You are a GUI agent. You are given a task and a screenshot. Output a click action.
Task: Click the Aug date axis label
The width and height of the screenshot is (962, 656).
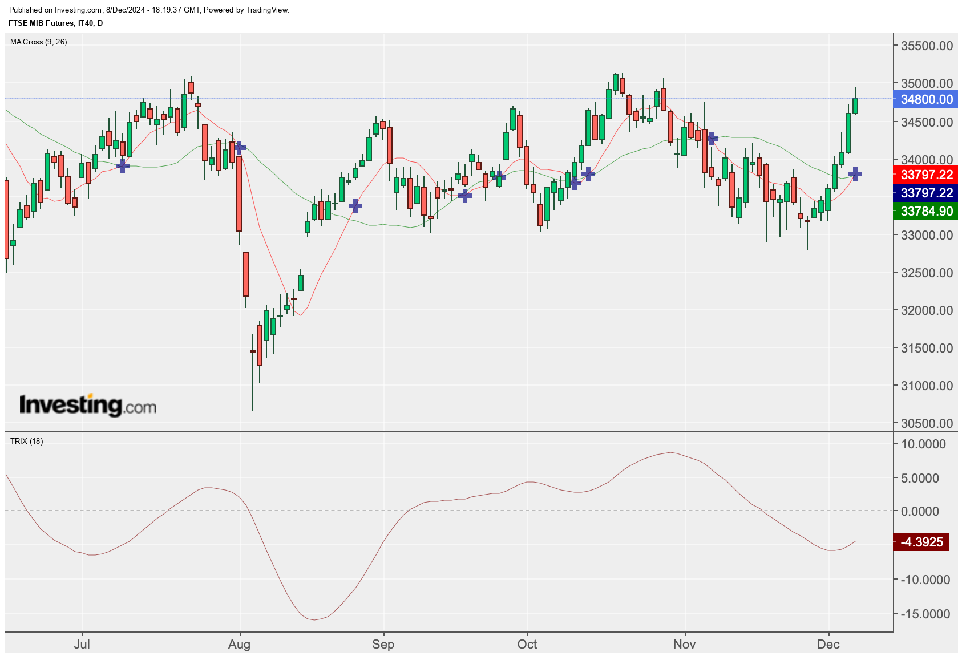click(239, 645)
